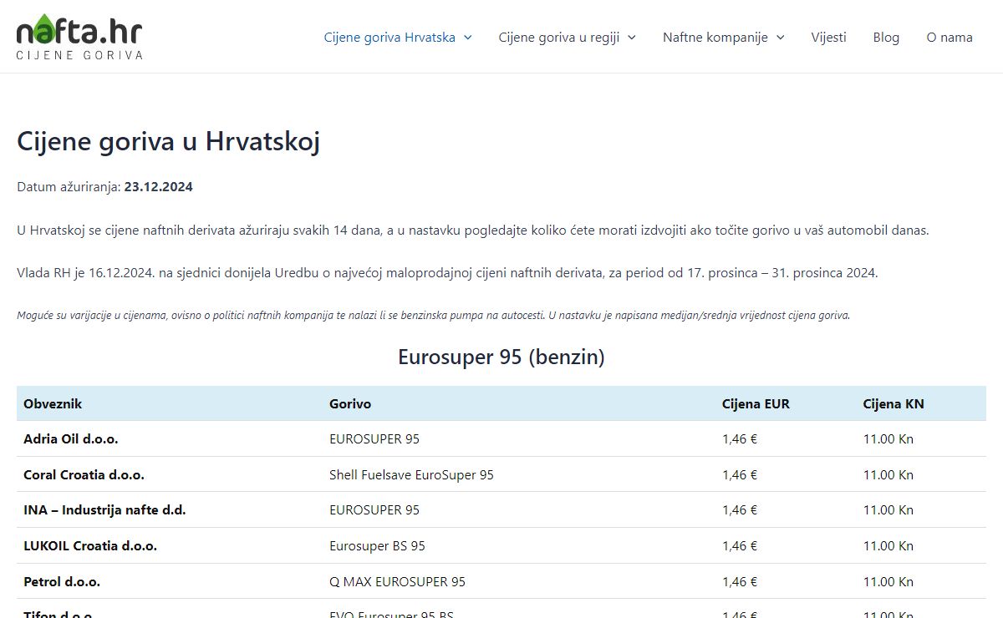Image resolution: width=1003 pixels, height=618 pixels.
Task: Click the paragraph about 14-day price updates
Action: click(x=473, y=230)
